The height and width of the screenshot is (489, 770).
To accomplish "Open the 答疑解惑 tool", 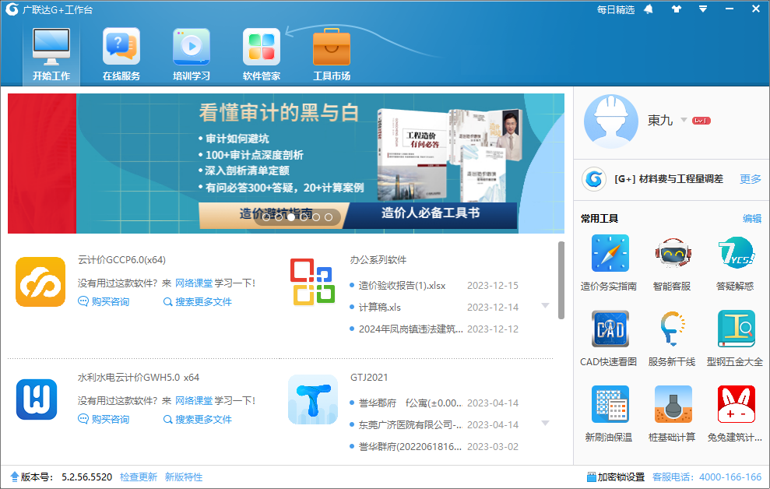I will point(735,263).
